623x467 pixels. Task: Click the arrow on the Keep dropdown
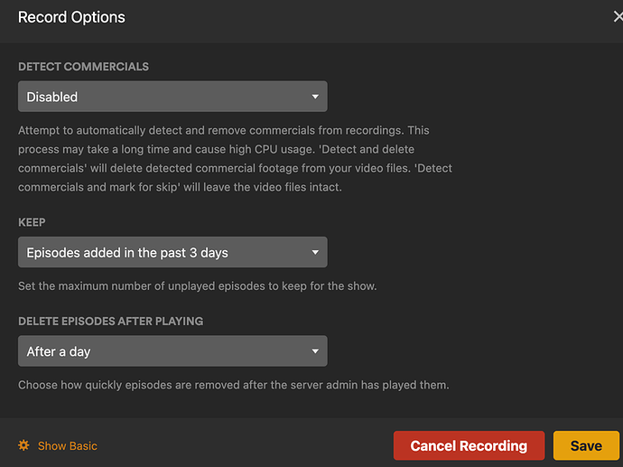coord(315,252)
